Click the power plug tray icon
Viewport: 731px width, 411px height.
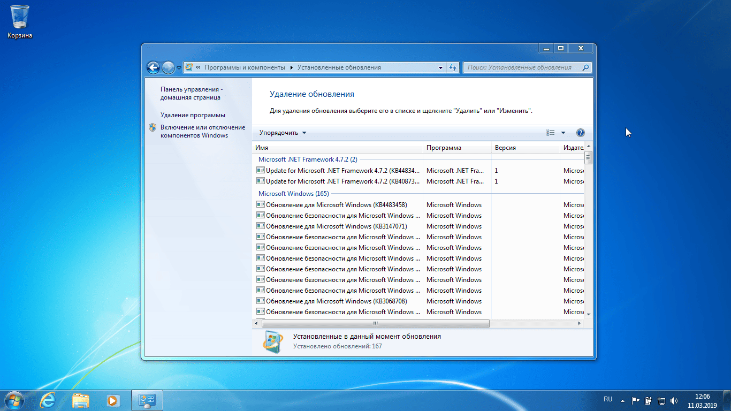click(x=648, y=400)
